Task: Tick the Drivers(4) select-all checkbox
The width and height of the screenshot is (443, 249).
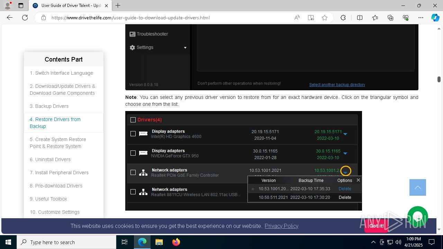Action: pyautogui.click(x=133, y=120)
